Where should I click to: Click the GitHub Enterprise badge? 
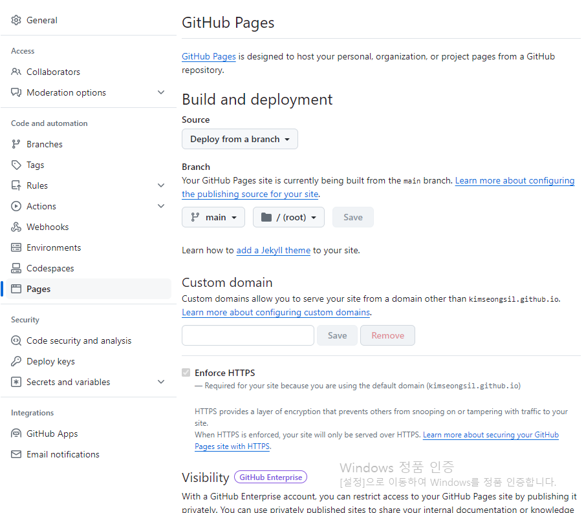point(270,477)
